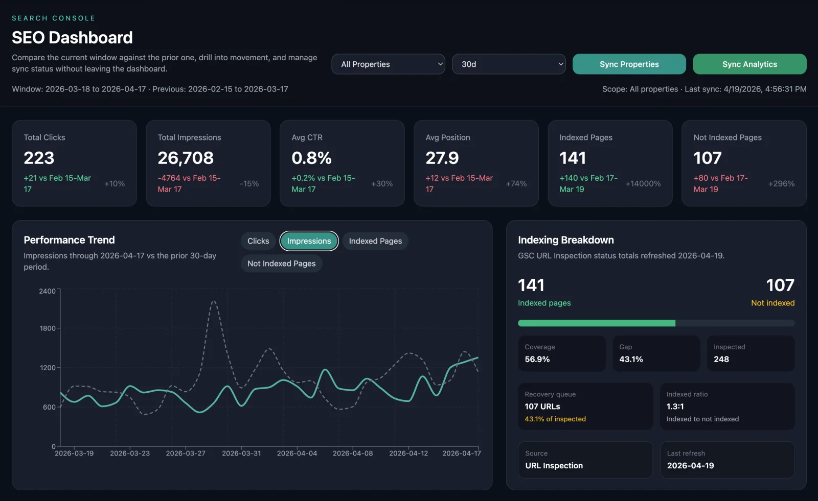Open the All Properties dropdown
Viewport: 818px width, 501px height.
pos(388,64)
